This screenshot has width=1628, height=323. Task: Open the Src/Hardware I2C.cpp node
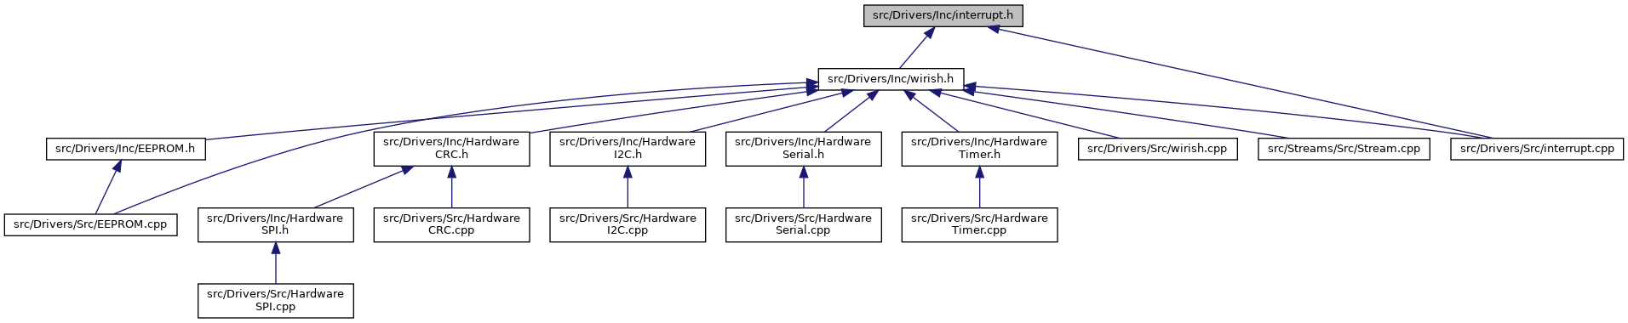[628, 225]
